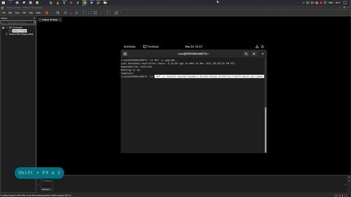Open the Library search dropdown arrow
The width and height of the screenshot is (351, 197).
click(x=34, y=22)
